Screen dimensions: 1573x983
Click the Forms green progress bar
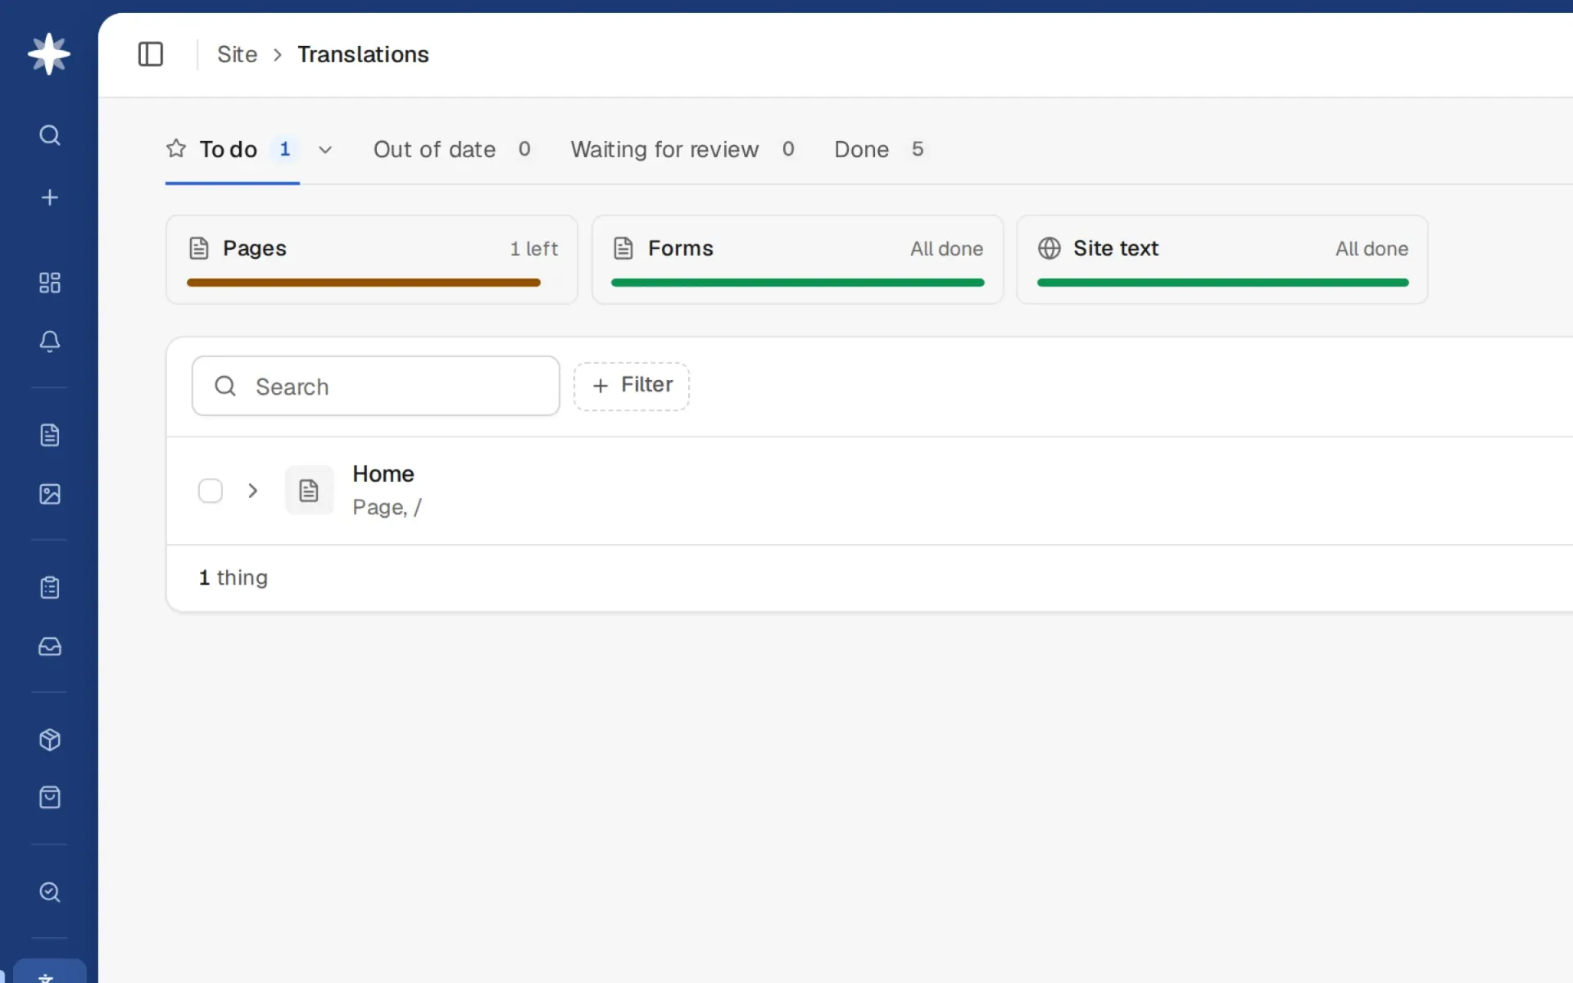point(797,283)
